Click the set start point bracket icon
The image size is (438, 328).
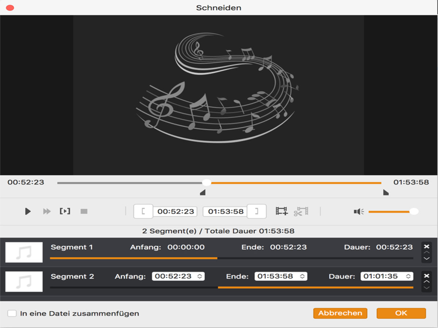[143, 211]
